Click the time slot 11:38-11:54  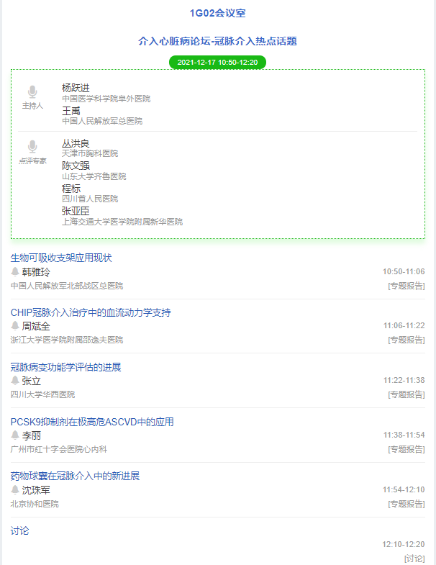coord(404,435)
